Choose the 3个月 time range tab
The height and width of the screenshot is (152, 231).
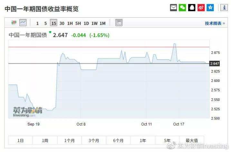click(94, 140)
